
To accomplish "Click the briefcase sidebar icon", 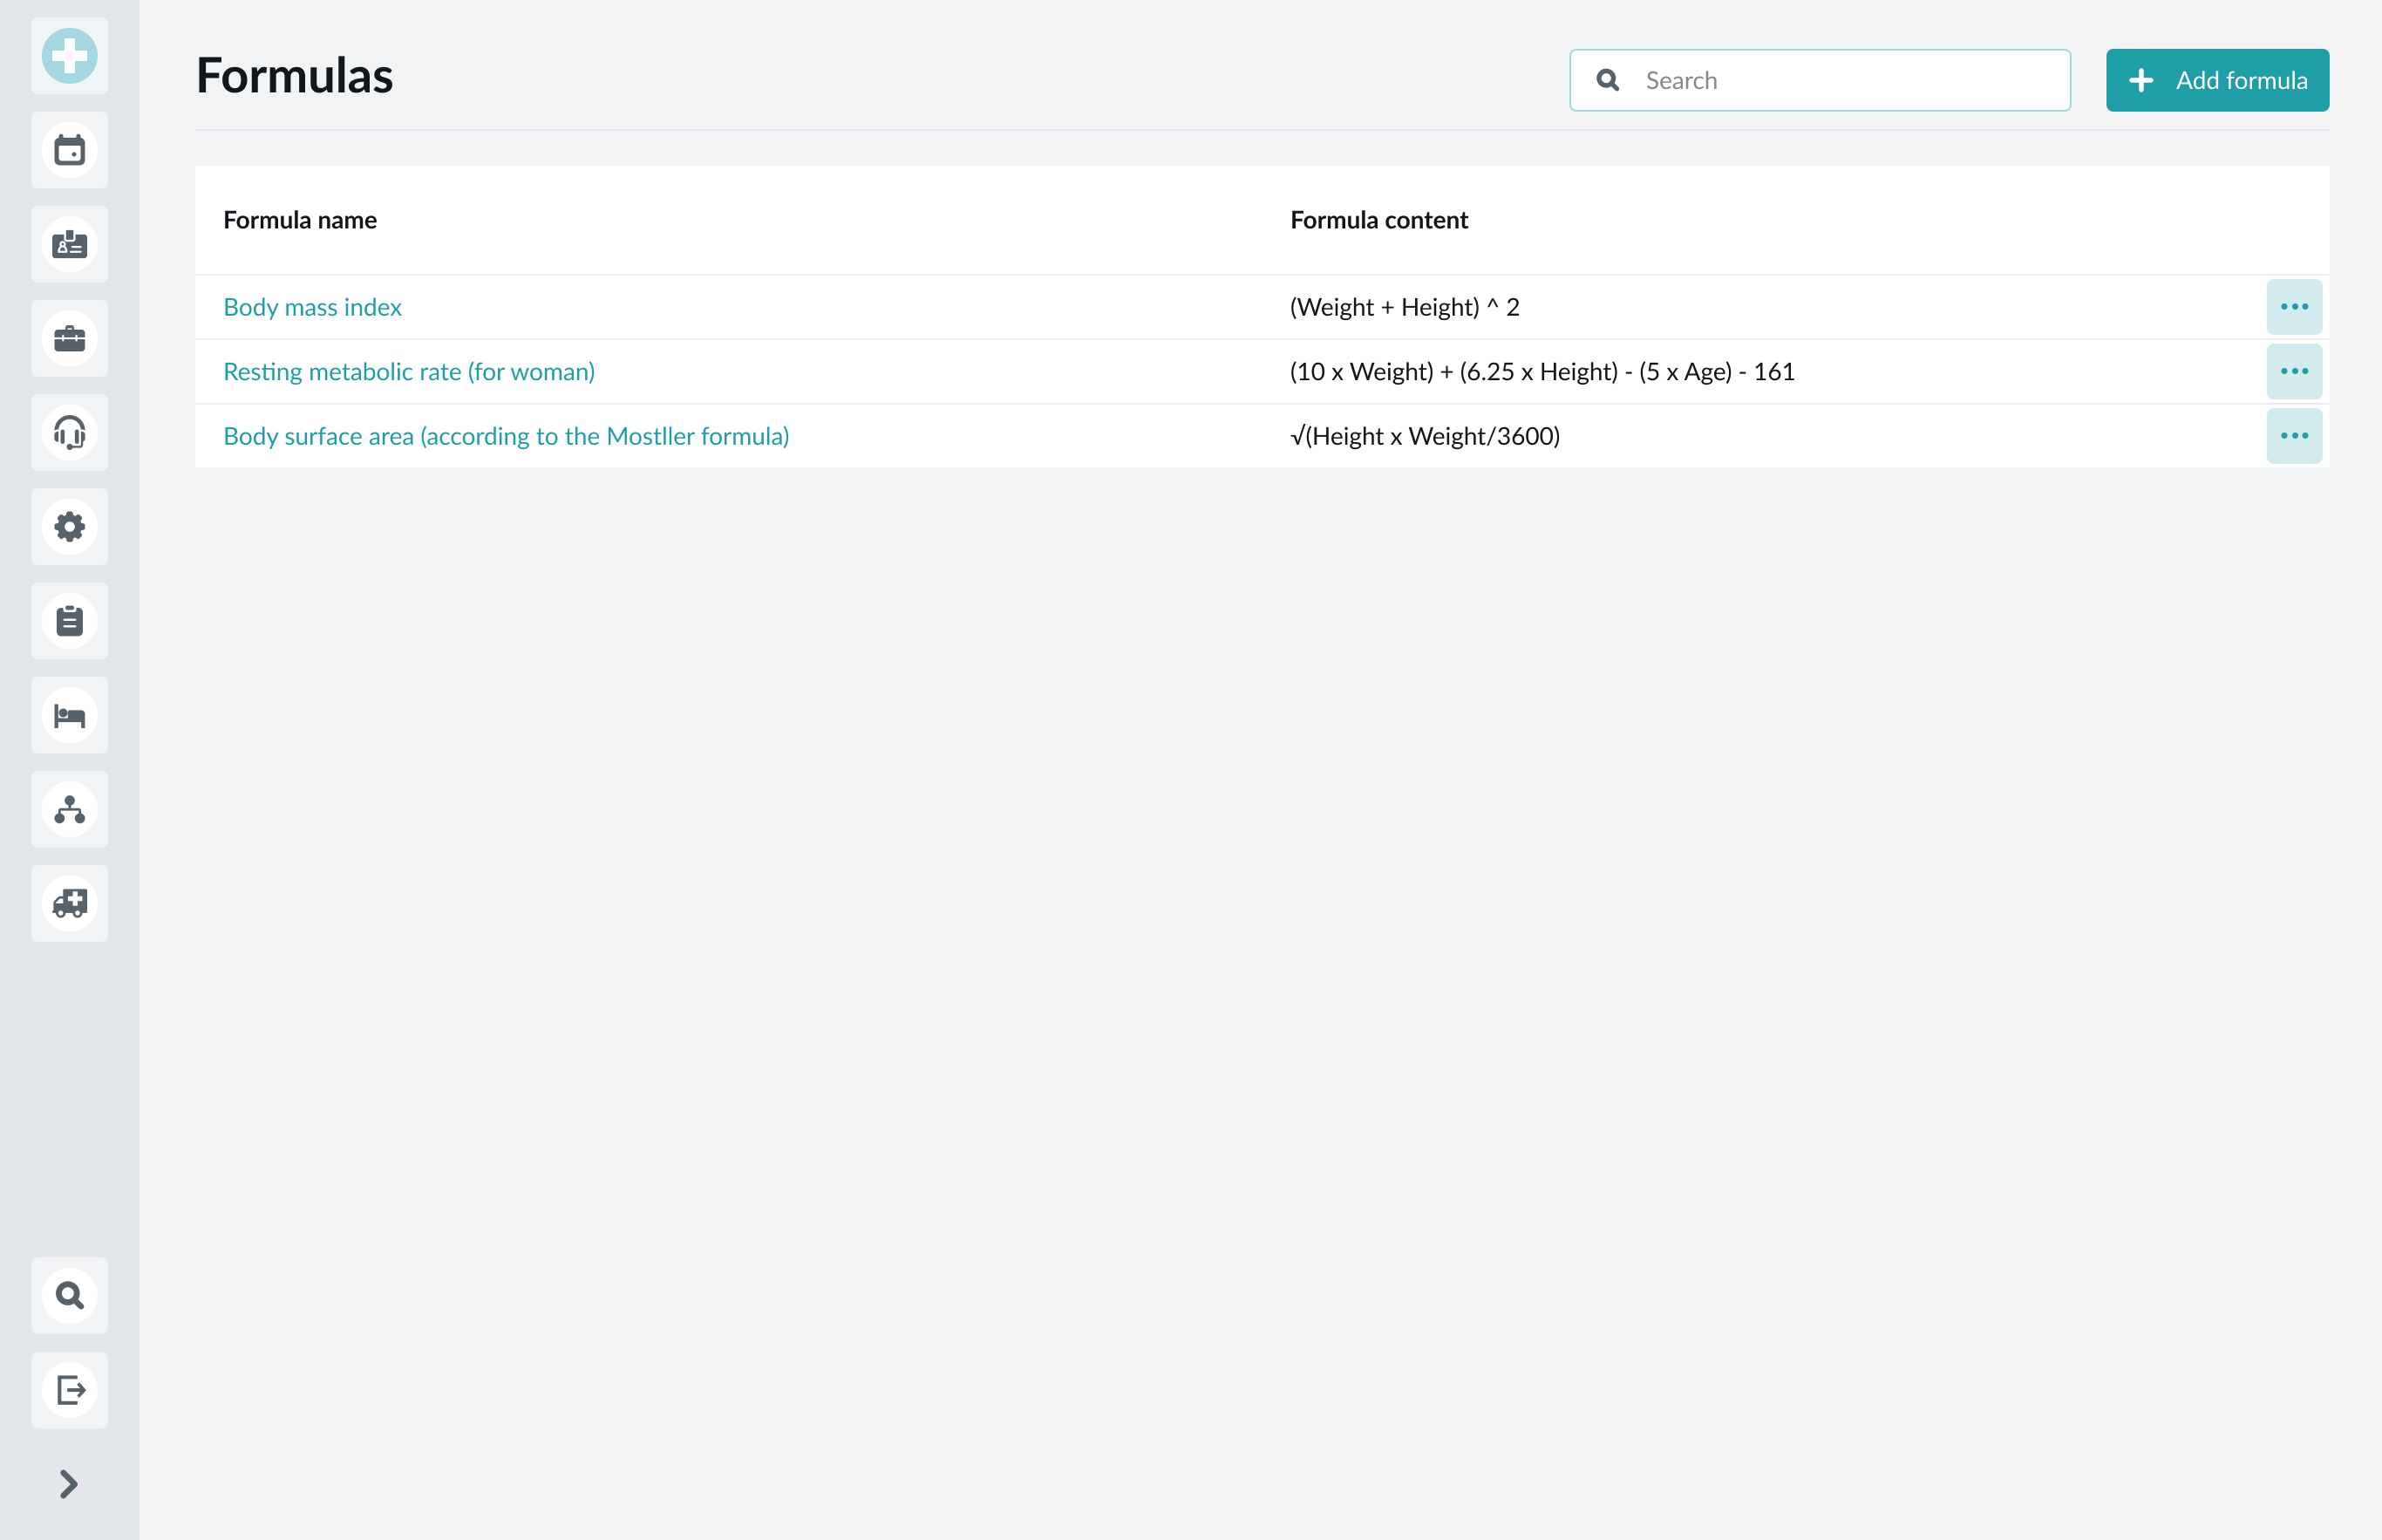I will click(69, 339).
